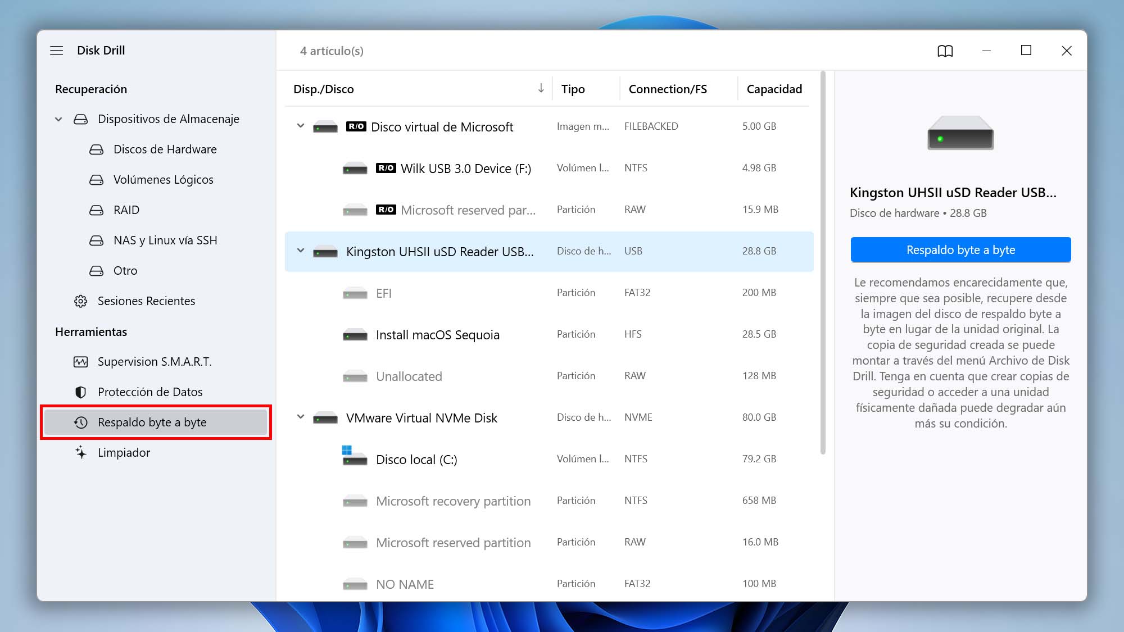Collapse the Disco virtual de Microsoft row

point(301,126)
